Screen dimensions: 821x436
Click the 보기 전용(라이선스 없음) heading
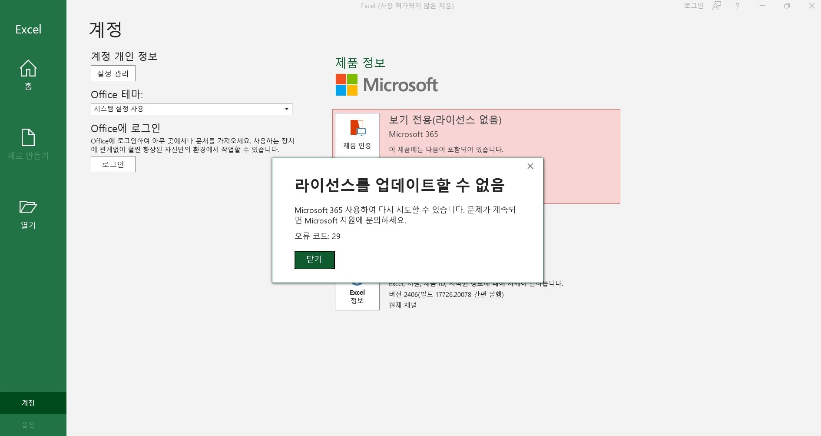tap(445, 120)
